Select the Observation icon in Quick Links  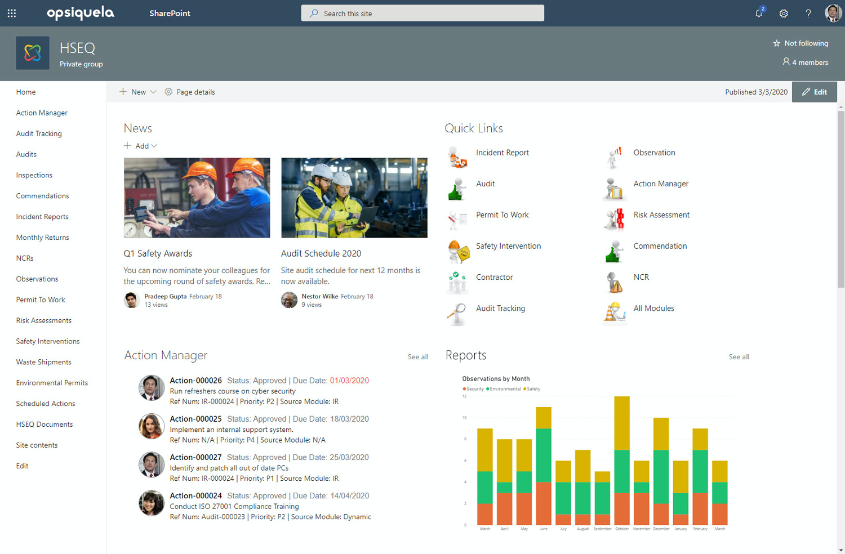[615, 158]
